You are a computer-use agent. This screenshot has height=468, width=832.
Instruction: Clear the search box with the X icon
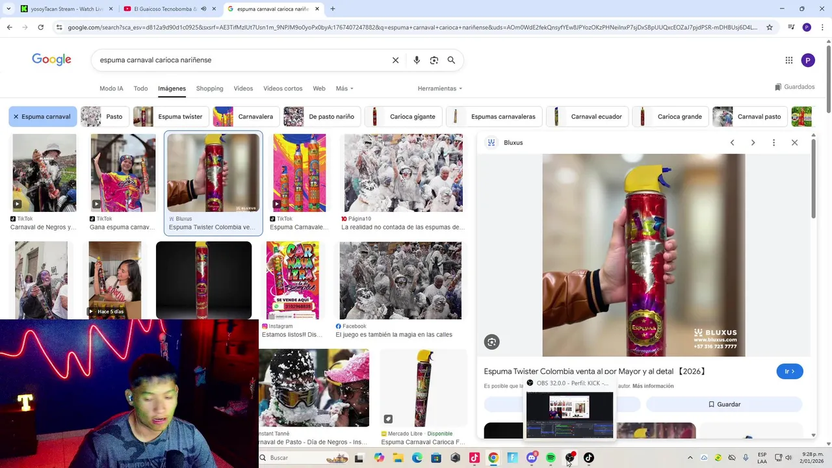click(x=395, y=60)
